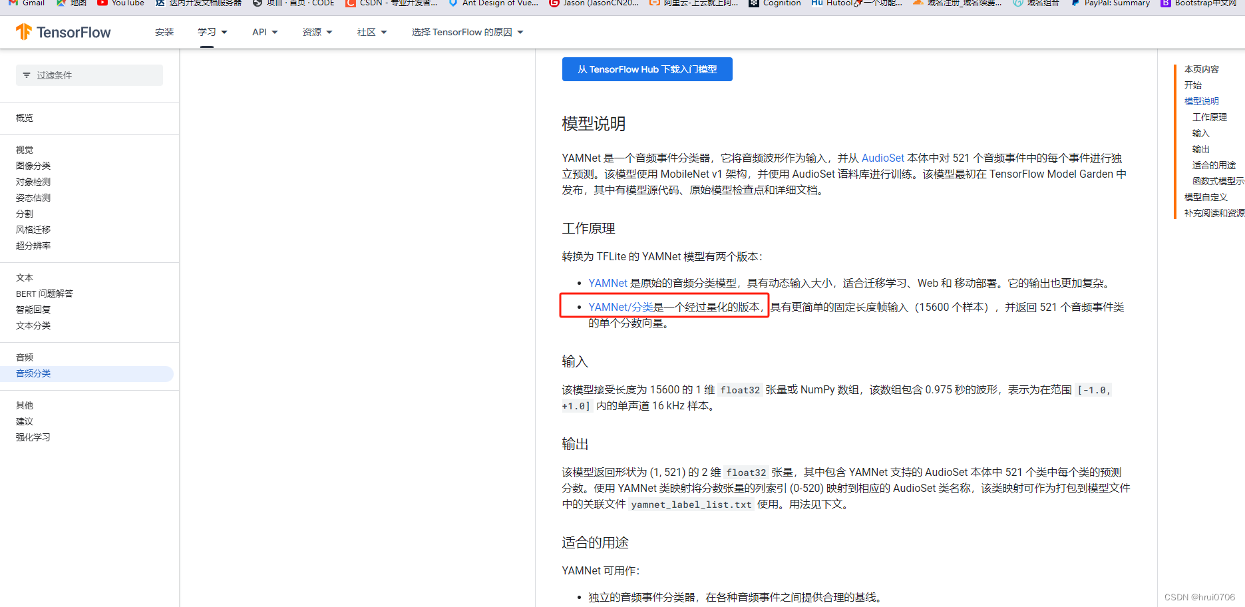The width and height of the screenshot is (1245, 607).
Task: Jump to 适合的用途 in page contents
Action: 1214,165
